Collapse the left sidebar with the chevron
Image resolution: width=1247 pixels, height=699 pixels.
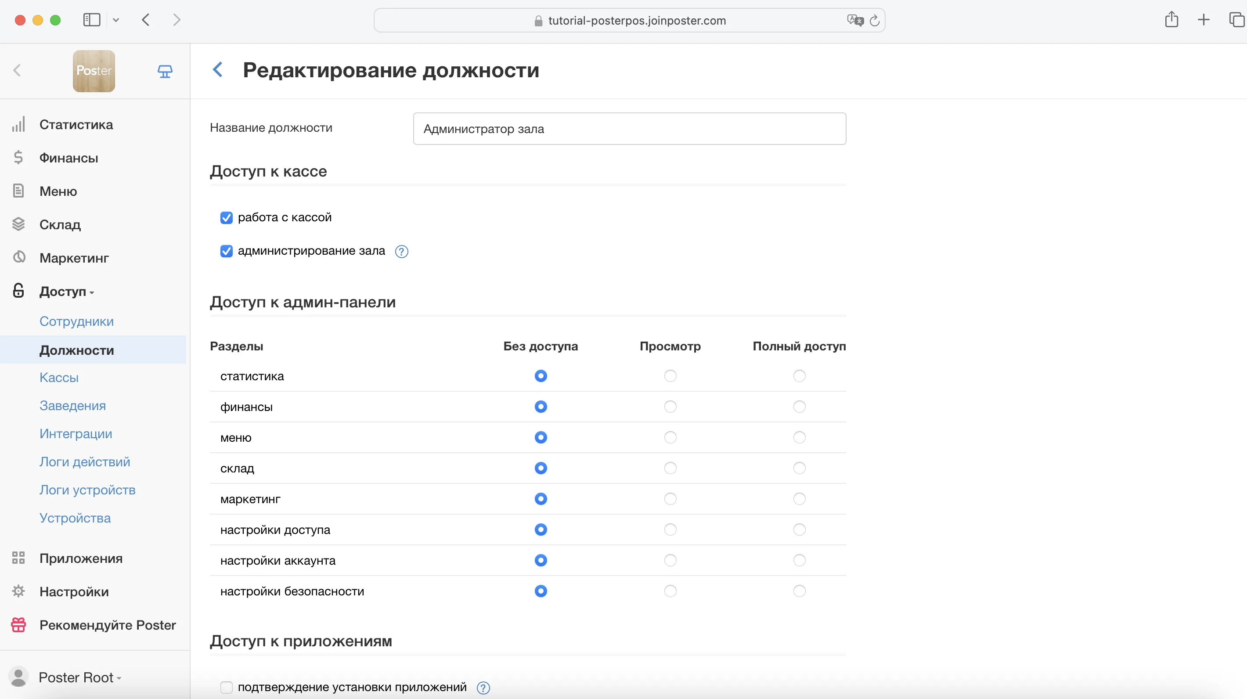coord(18,71)
